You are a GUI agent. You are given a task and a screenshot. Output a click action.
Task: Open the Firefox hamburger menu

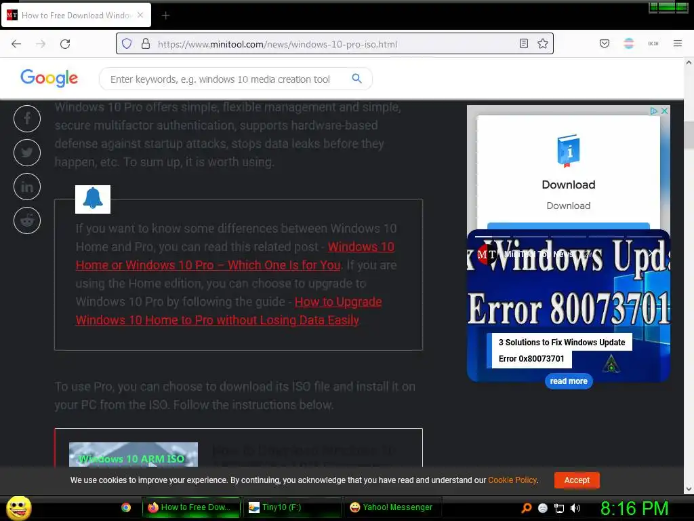click(678, 43)
